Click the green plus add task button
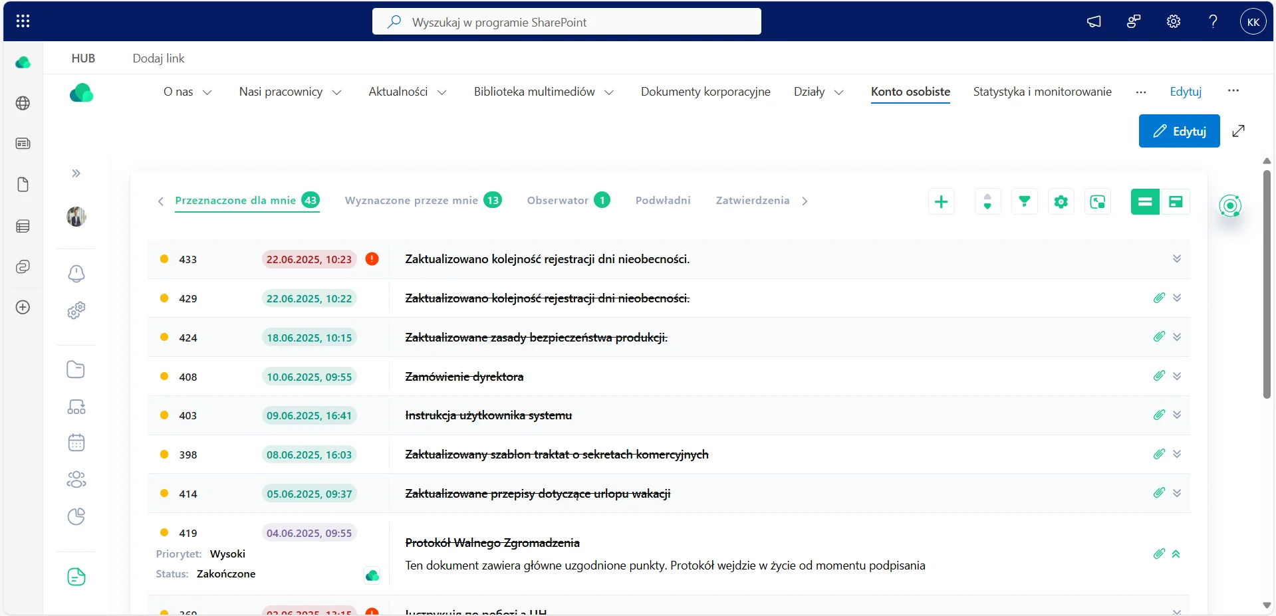This screenshot has width=1276, height=616. (x=941, y=202)
